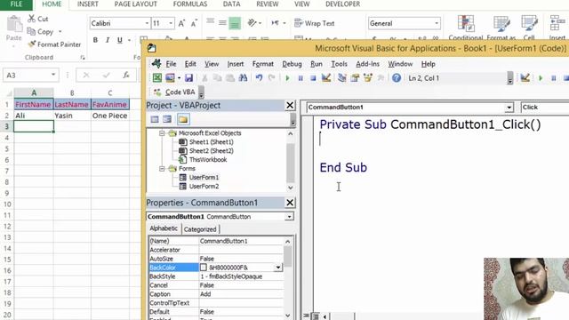Collapse the Forms tree node
569x320 pixels.
[x=162, y=169]
